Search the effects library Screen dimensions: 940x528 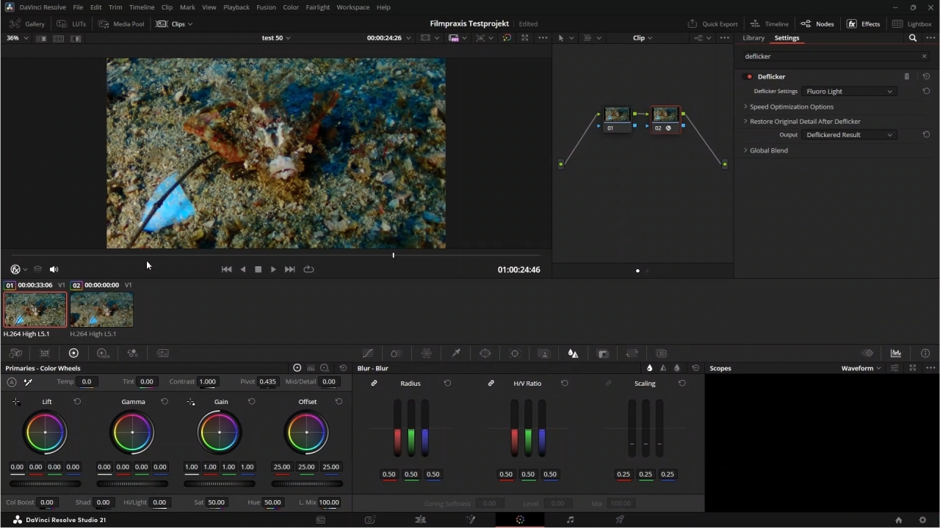[913, 38]
